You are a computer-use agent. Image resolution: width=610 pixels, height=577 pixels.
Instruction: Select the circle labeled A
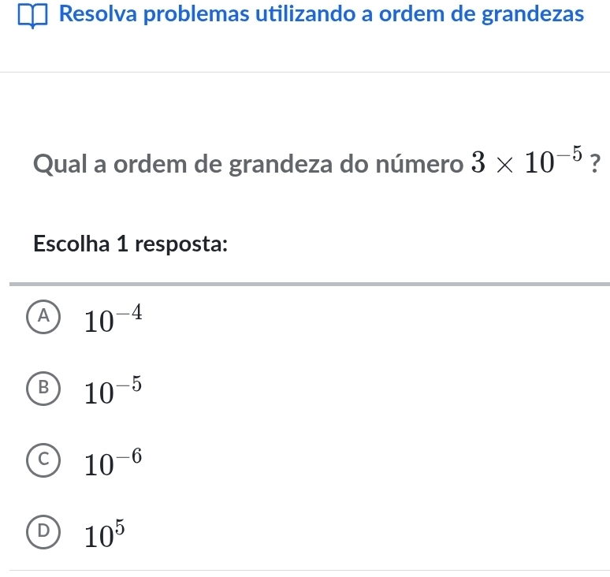pyautogui.click(x=47, y=317)
